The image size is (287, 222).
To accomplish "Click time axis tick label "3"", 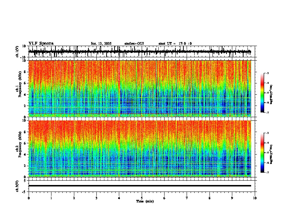I will (x=96, y=198).
